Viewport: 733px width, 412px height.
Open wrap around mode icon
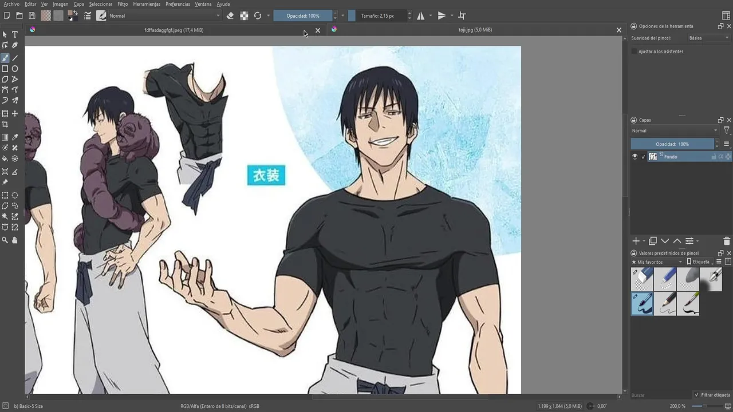[x=462, y=15]
